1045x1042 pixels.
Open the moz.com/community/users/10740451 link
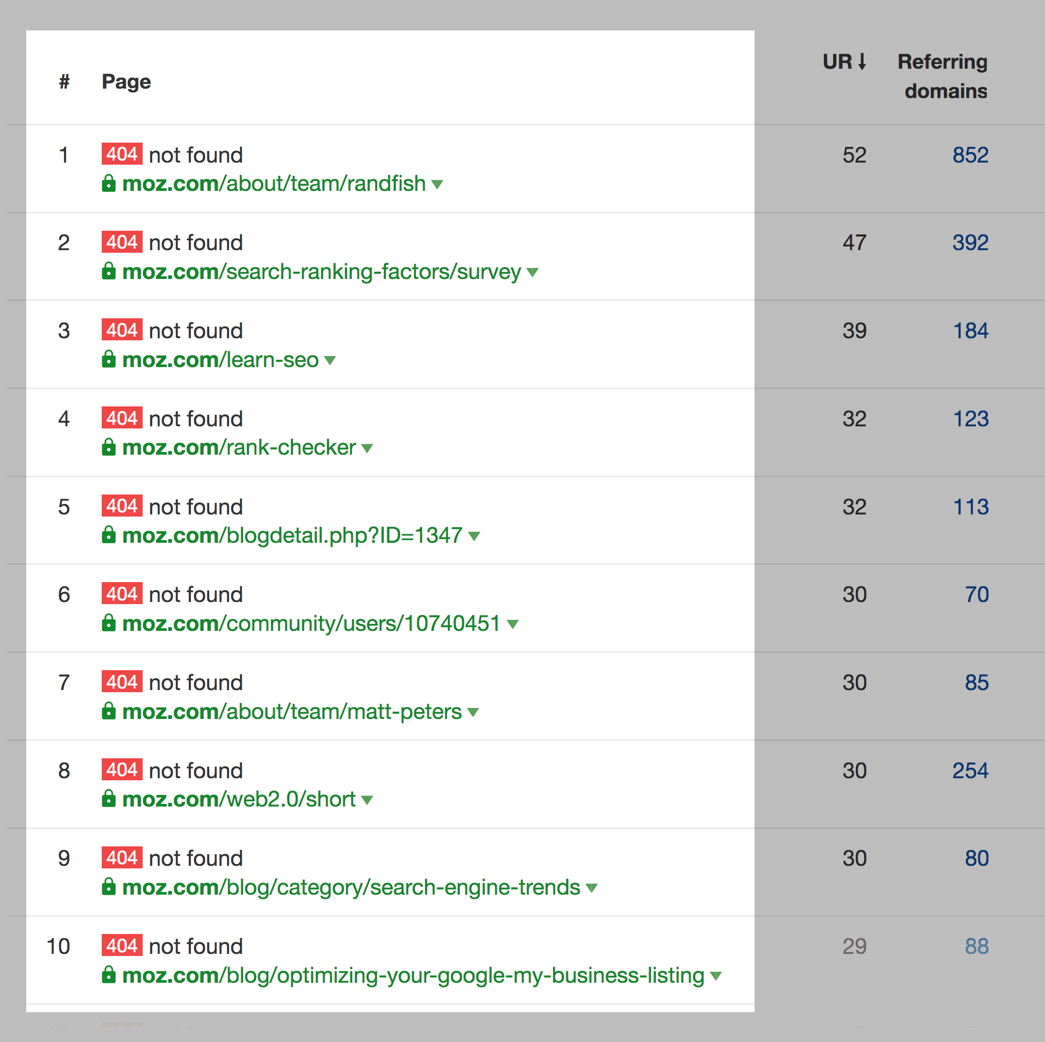tap(311, 623)
